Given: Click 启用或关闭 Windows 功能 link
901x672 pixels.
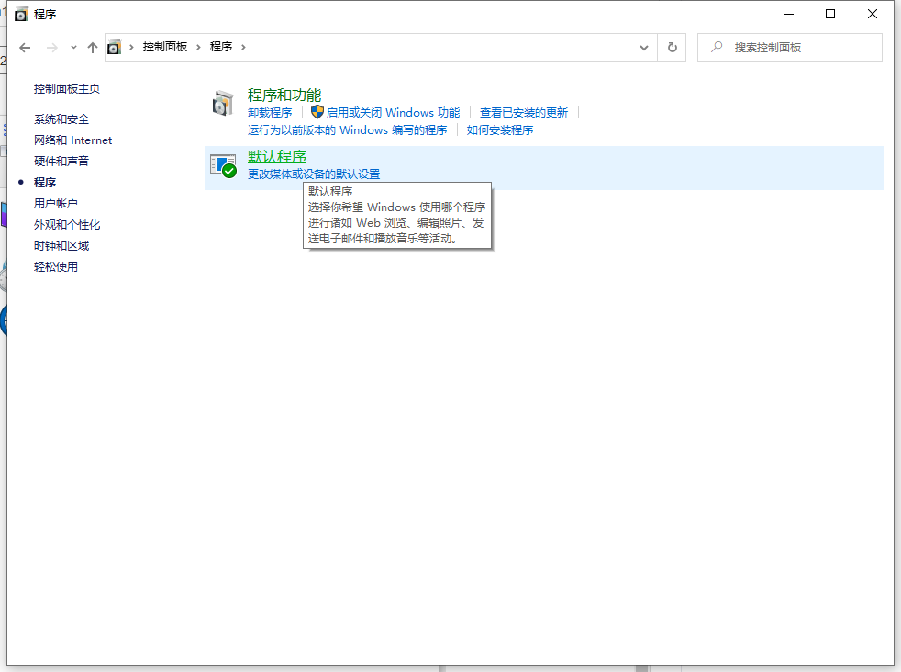Looking at the screenshot, I should [x=393, y=113].
